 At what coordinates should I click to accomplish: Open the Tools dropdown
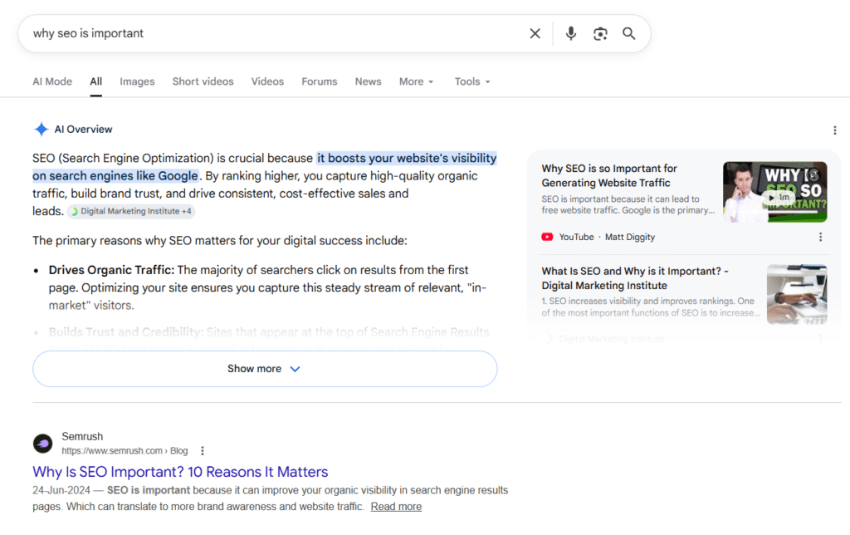[472, 81]
